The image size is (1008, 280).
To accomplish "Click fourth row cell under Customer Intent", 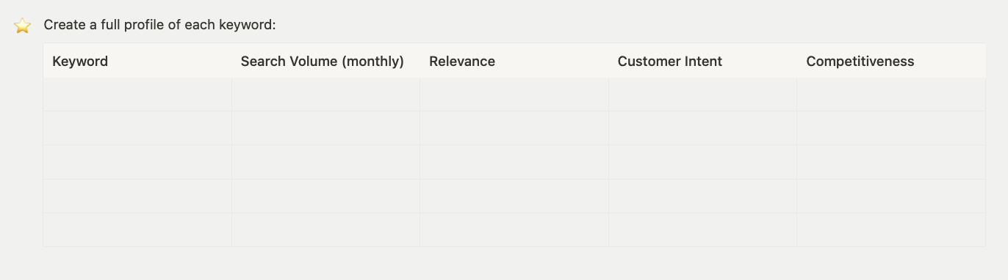I will pyautogui.click(x=702, y=196).
